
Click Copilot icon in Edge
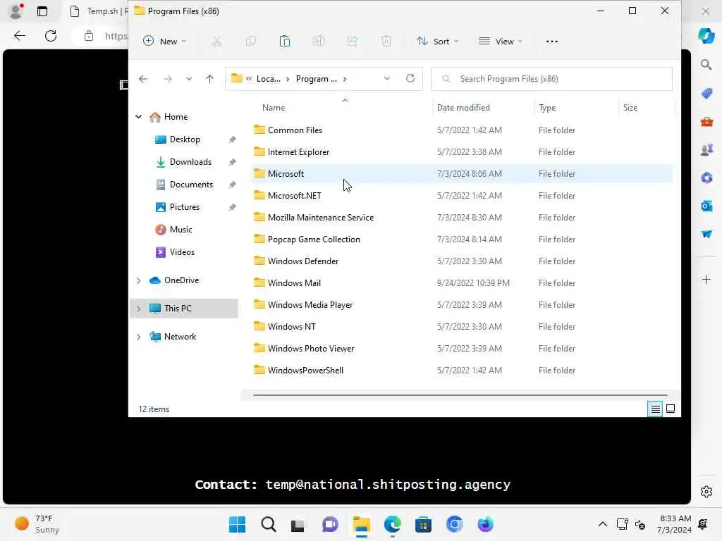point(706,35)
